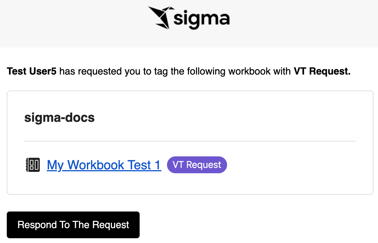Click the word 'Request' on black button

[x=111, y=225]
